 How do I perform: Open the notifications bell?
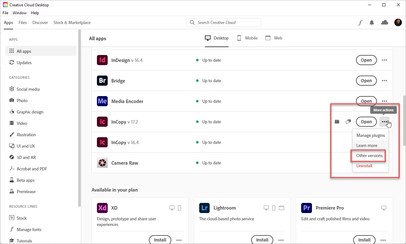(x=372, y=22)
